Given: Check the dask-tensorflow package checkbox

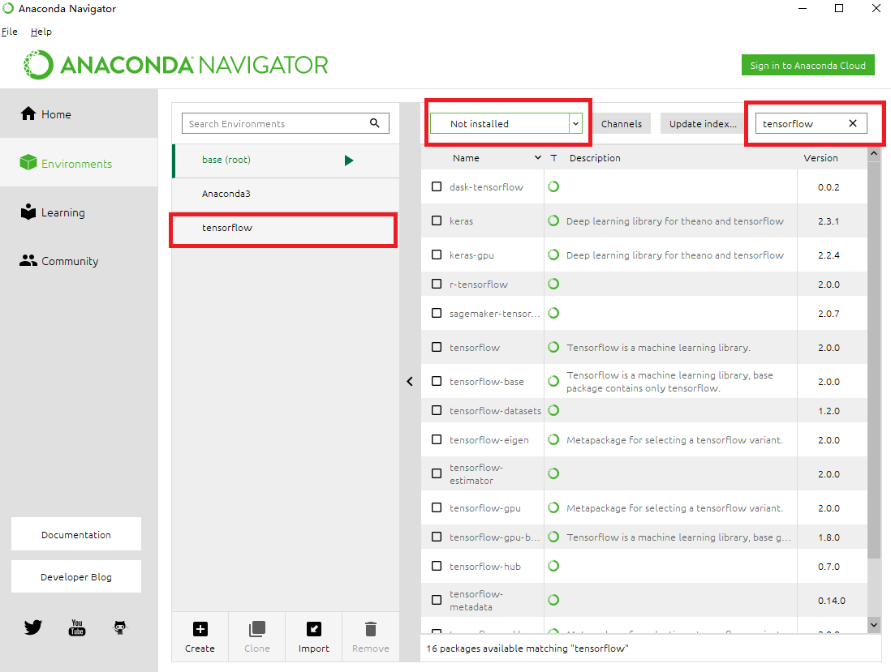Looking at the screenshot, I should 437,186.
